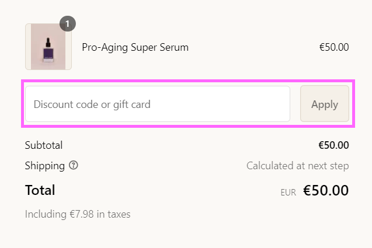Click the Shipping label text
This screenshot has height=248, width=372.
45,166
